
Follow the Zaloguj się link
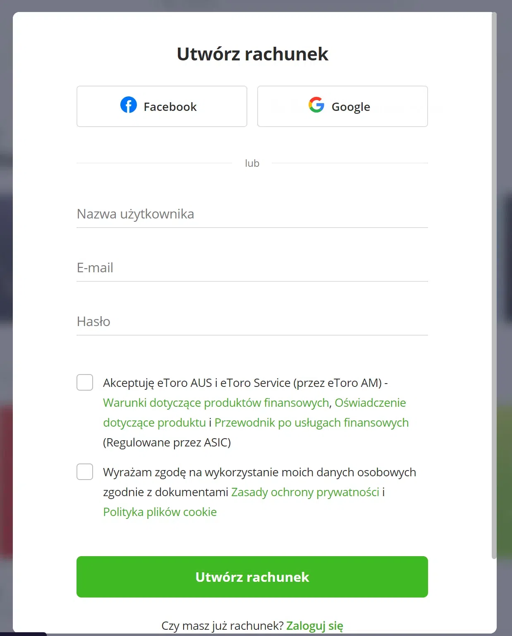coord(315,626)
